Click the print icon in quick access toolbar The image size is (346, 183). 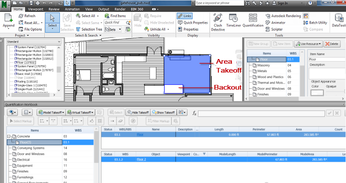[x=38, y=3]
